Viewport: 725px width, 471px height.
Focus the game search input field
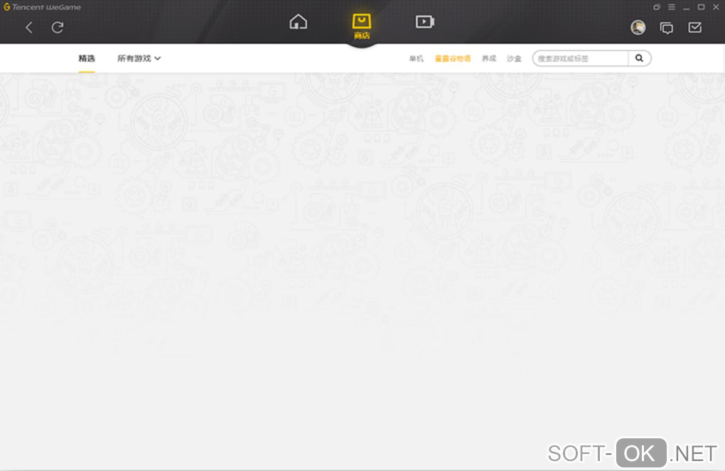coord(580,58)
